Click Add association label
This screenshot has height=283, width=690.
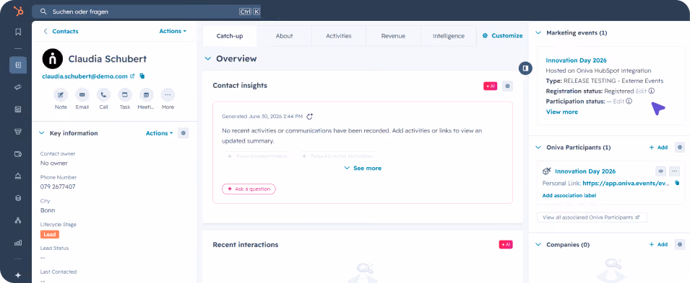(x=569, y=196)
